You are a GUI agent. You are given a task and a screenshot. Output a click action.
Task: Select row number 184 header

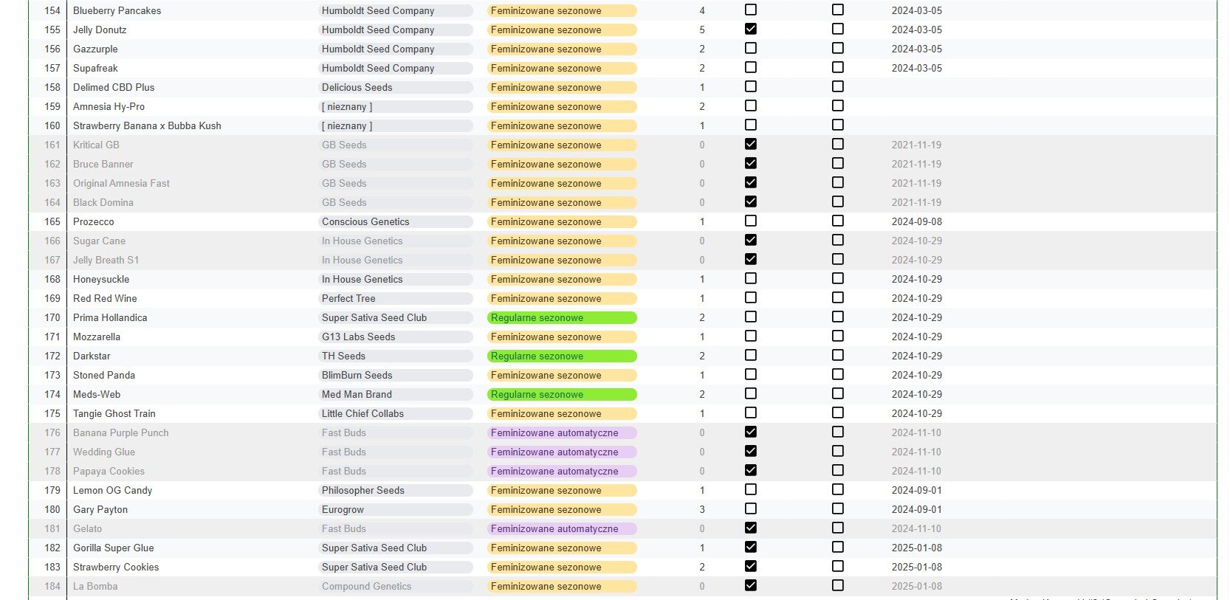tap(48, 586)
